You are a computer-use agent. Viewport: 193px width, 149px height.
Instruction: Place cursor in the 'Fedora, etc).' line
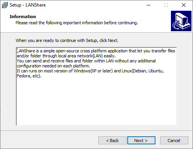(x=29, y=76)
